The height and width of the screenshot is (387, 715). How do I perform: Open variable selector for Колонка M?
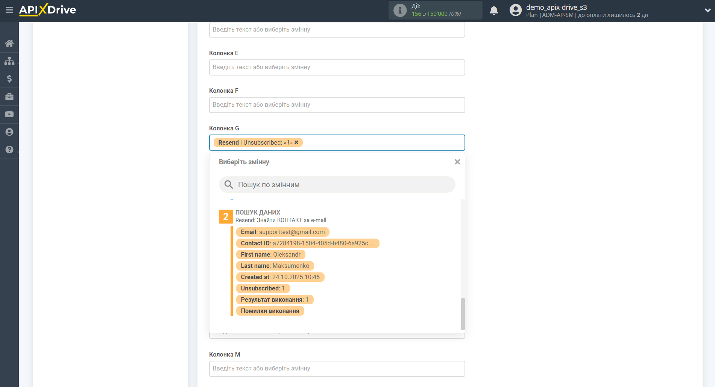337,369
